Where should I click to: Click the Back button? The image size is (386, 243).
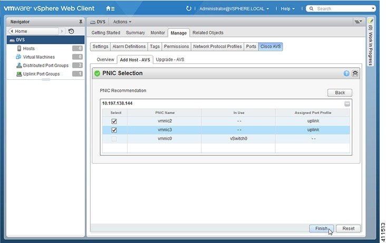point(340,93)
